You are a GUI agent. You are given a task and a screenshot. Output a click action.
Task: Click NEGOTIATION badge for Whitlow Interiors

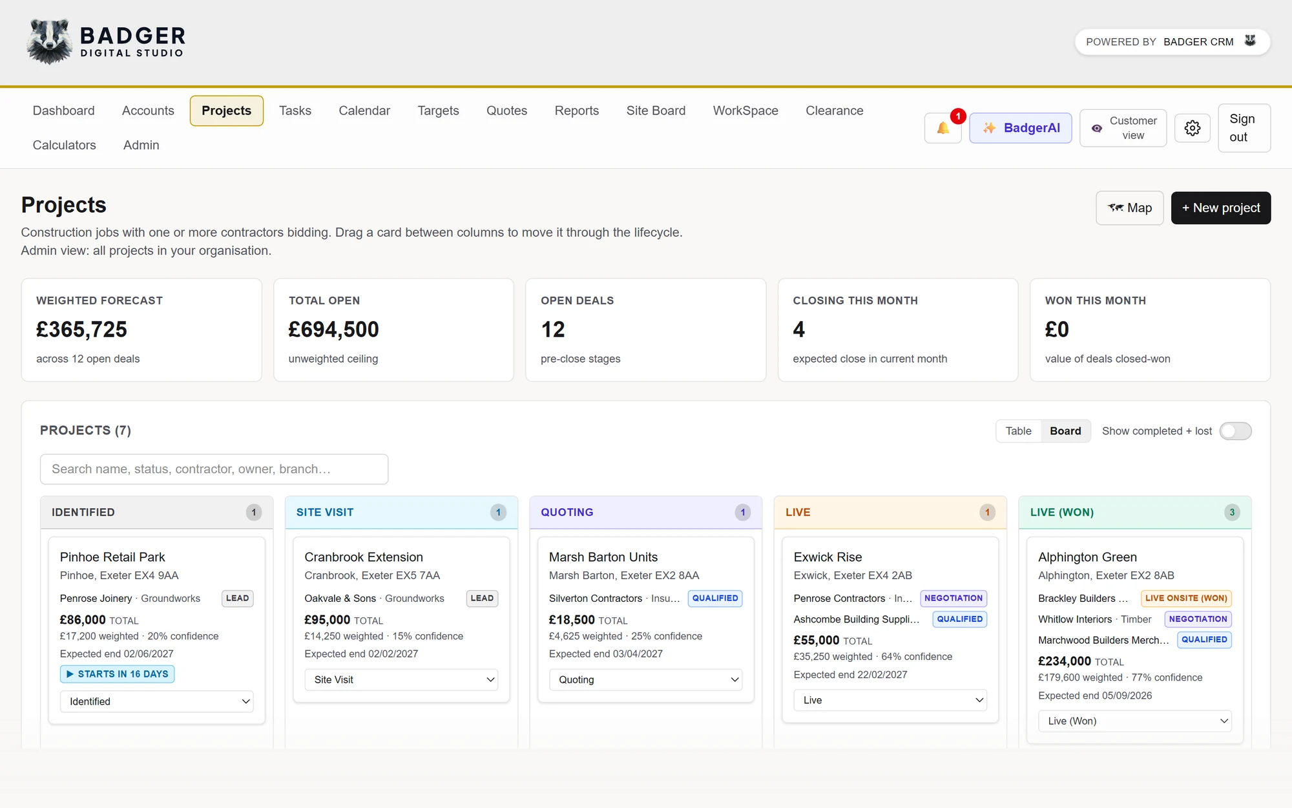coord(1198,619)
